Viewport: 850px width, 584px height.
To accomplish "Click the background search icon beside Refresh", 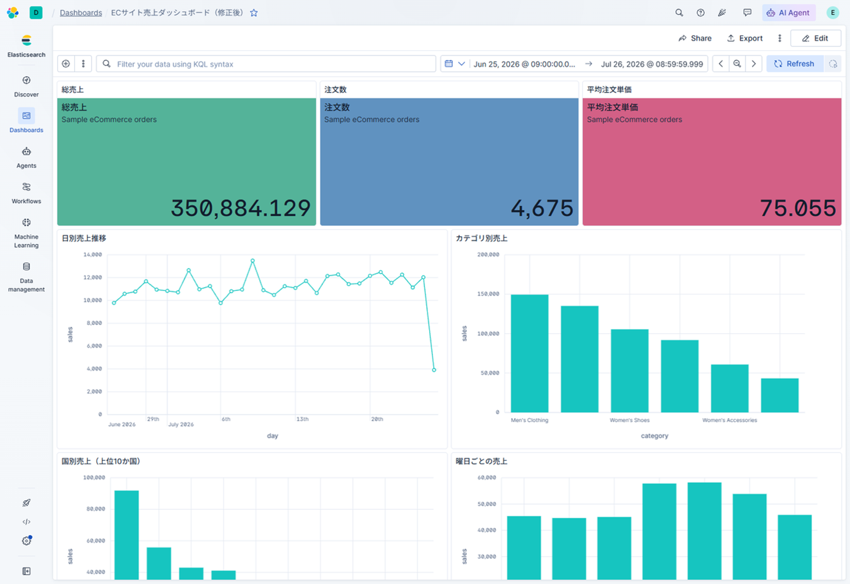I will pos(833,64).
